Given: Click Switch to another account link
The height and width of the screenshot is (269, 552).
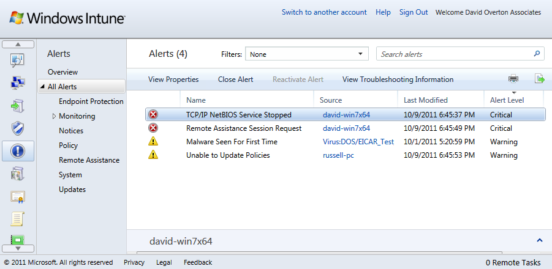Looking at the screenshot, I should [324, 12].
